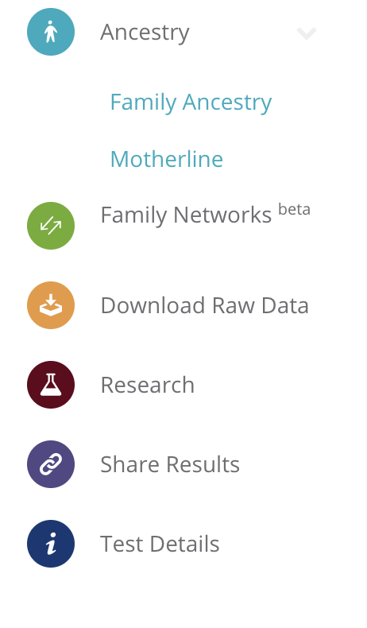Open the Family Ancestry sub-item

click(x=191, y=102)
